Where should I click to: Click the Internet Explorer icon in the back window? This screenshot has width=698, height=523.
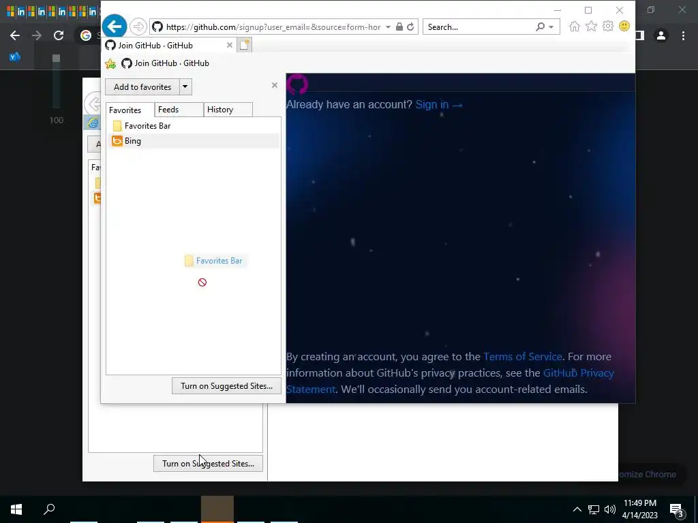tap(93, 123)
